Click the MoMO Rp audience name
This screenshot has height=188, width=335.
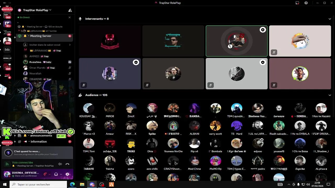click(x=215, y=169)
